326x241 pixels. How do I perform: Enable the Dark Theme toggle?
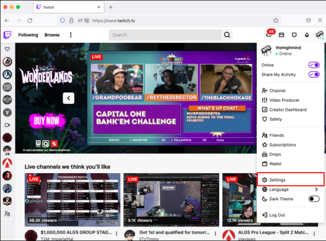(x=314, y=199)
